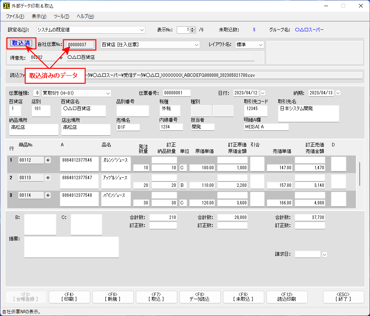Click the オレンジジュース product name cell
The width and height of the screenshot is (370, 316).
click(116, 164)
